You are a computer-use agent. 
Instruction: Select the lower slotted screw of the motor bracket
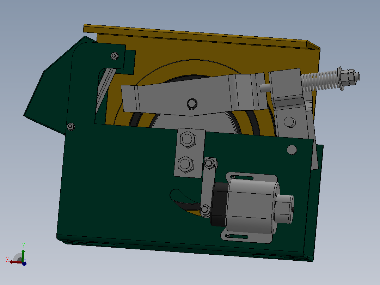(x=228, y=236)
